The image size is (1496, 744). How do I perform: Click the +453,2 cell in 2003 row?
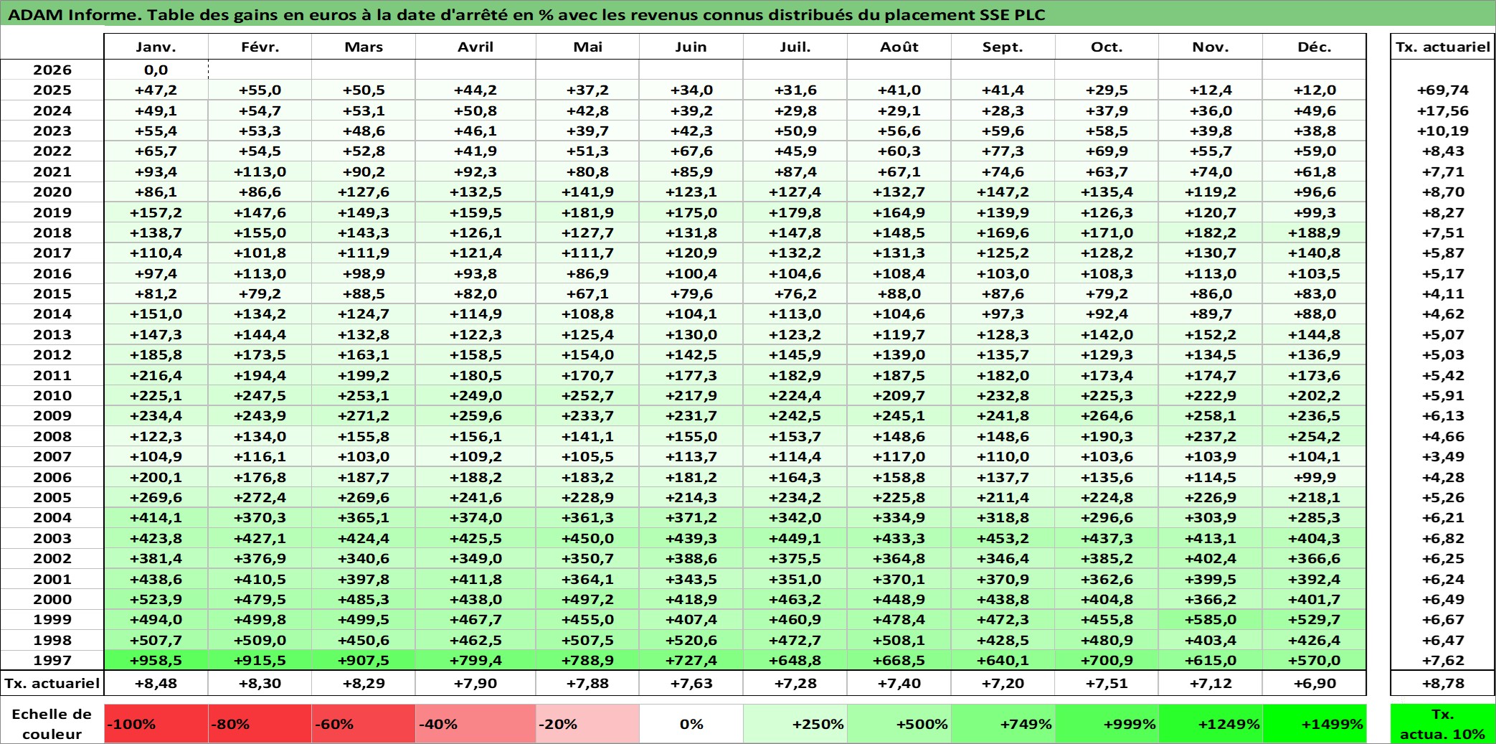pos(1003,538)
